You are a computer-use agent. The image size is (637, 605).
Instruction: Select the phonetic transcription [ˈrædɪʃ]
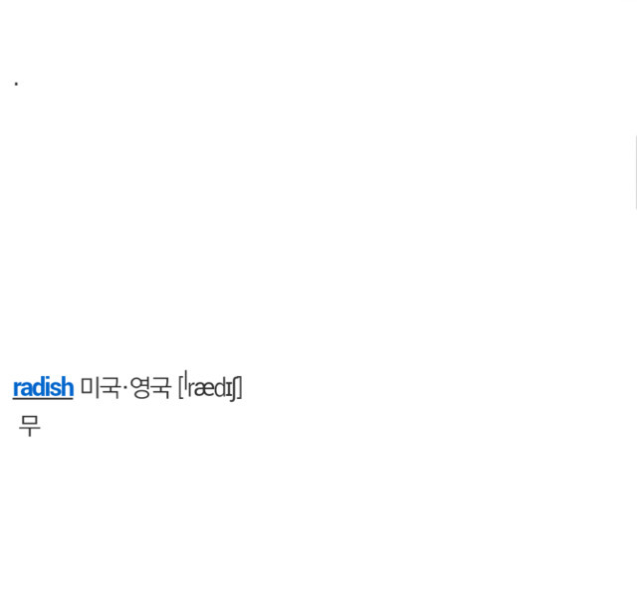click(210, 386)
